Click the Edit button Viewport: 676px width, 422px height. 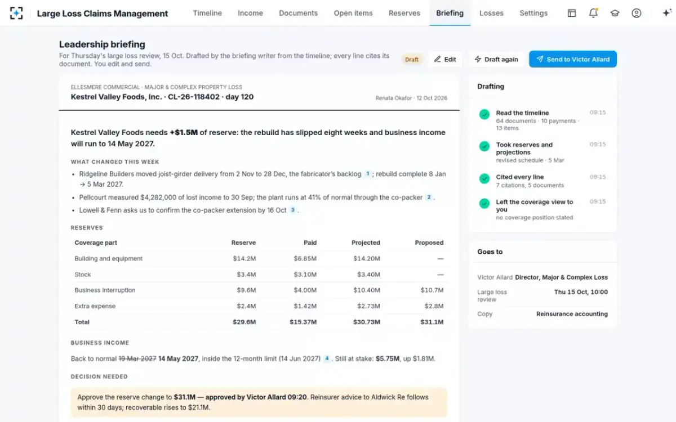point(445,59)
